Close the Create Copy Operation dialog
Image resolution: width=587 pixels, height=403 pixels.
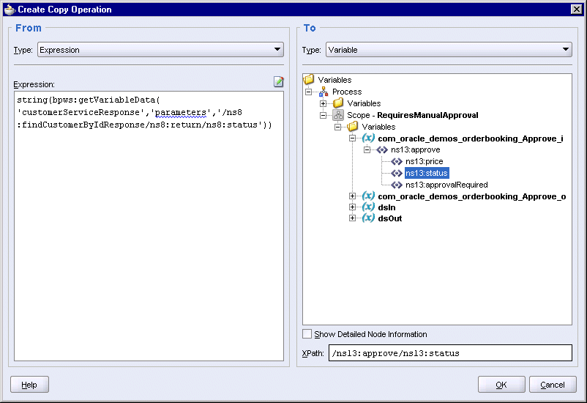click(577, 10)
